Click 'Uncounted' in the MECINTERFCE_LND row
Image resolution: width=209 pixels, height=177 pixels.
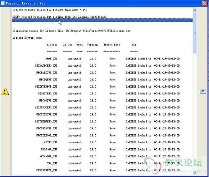[x=74, y=87]
